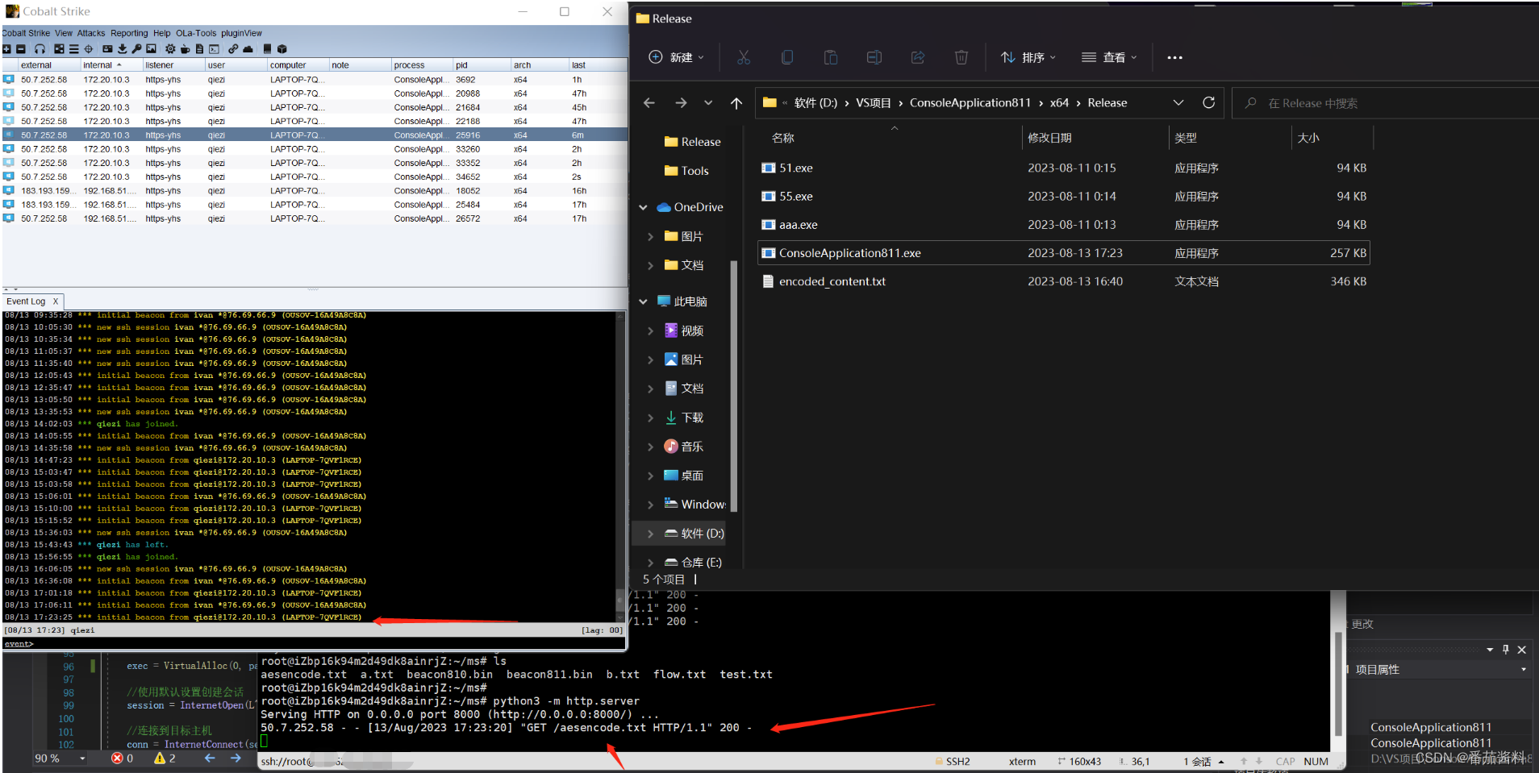Select beacon row with pid 25916

coord(315,135)
